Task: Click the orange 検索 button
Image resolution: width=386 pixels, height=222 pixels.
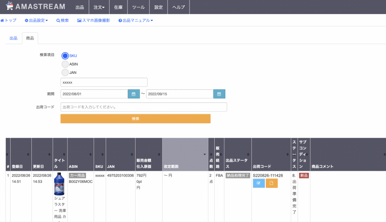Action: coord(136,119)
